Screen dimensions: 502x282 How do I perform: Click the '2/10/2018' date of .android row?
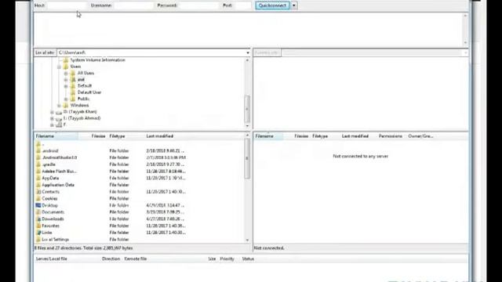166,151
